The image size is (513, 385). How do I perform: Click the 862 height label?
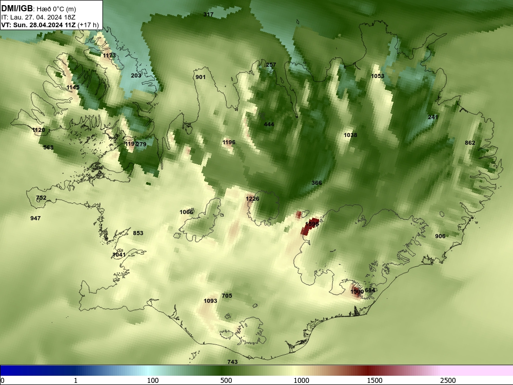[x=470, y=143]
